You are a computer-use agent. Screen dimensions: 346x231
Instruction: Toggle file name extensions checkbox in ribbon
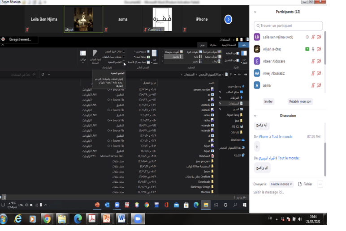(x=124, y=57)
